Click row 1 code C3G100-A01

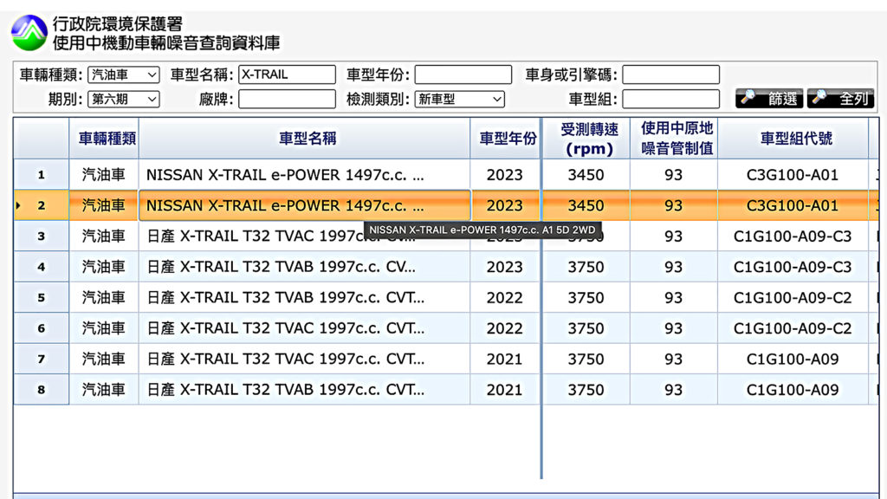point(793,175)
